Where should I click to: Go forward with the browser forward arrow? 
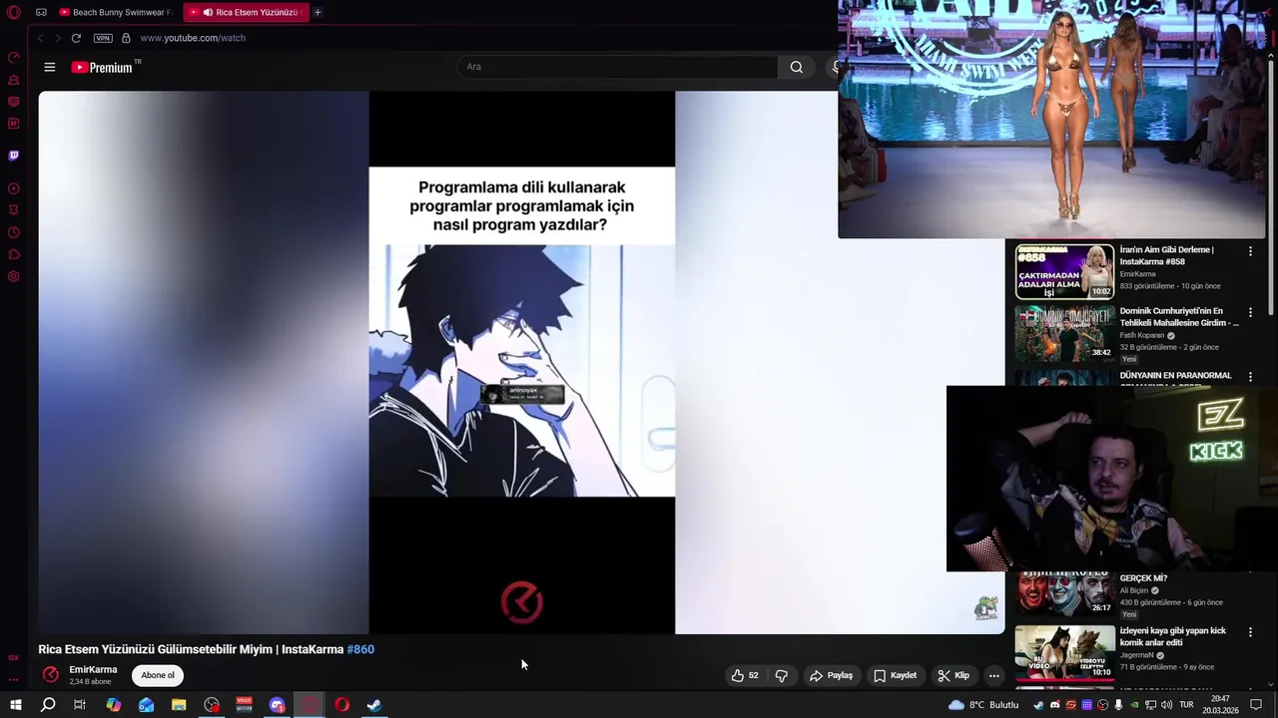pos(58,38)
